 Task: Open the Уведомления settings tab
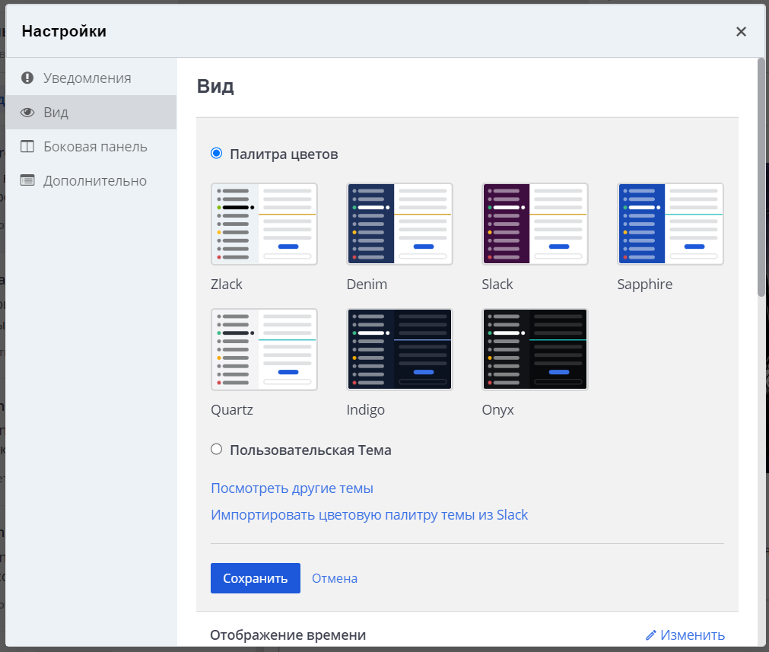click(x=87, y=78)
